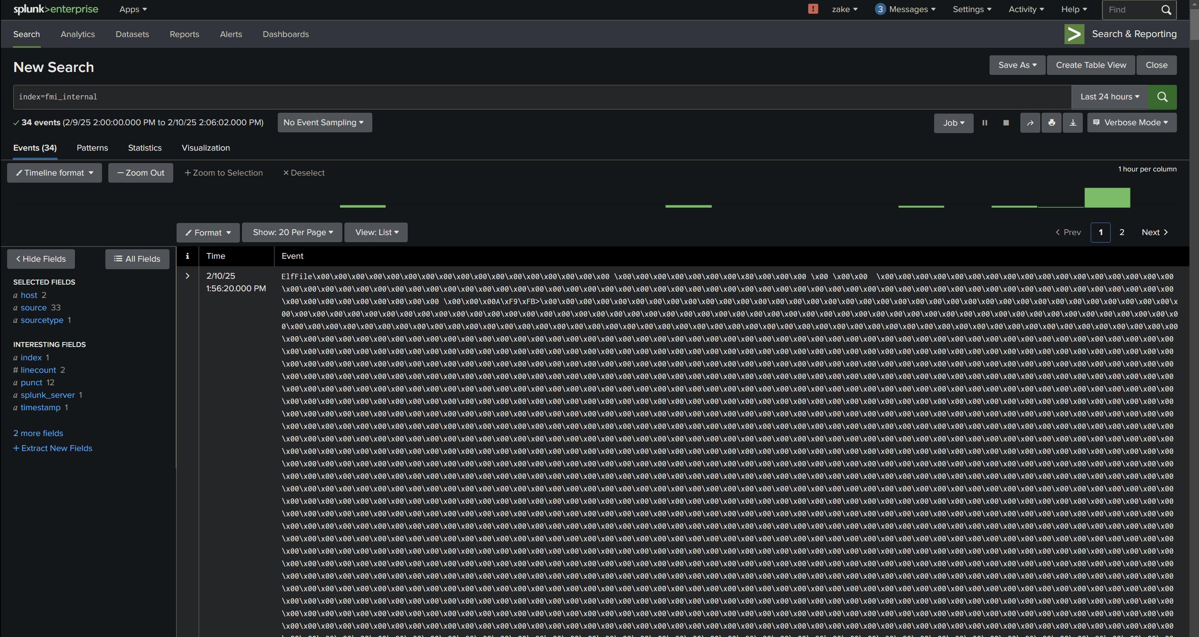
Task: Click the green timeline histogram bar
Action: click(1107, 197)
